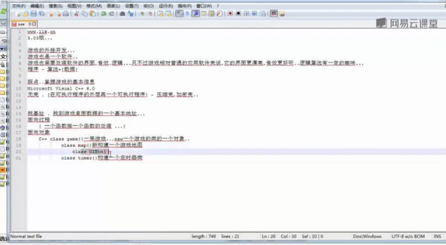Click the 'Microsoft Visual C++ 6.0' line
The height and width of the screenshot is (245, 446).
(x=61, y=89)
